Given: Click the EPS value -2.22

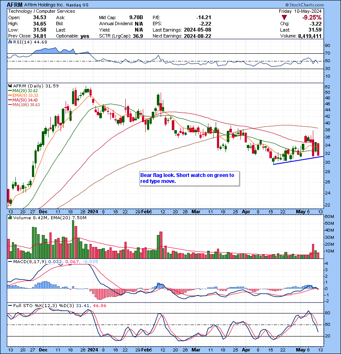Looking at the screenshot, I should click(205, 23).
